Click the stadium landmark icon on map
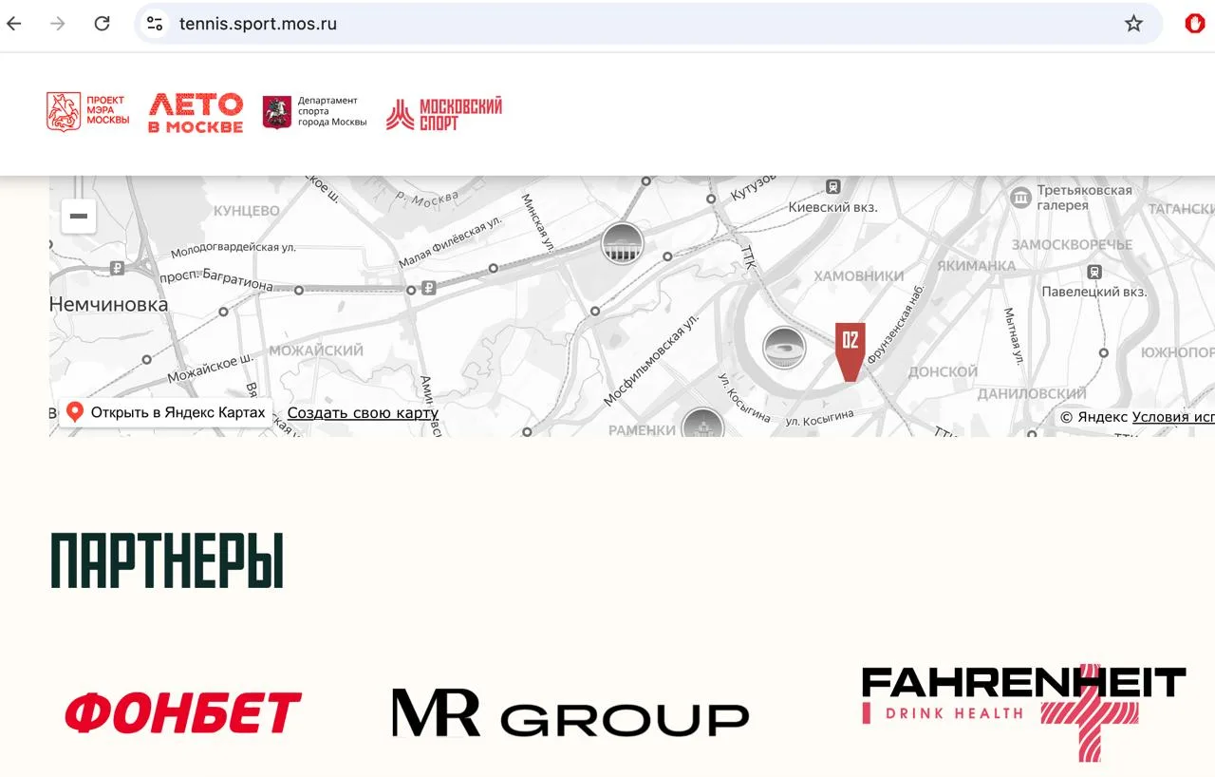 pos(784,349)
